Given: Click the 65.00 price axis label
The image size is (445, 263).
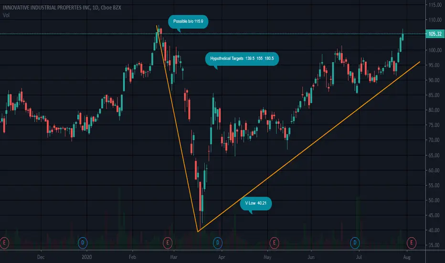Looking at the screenshot, I should (435, 155).
